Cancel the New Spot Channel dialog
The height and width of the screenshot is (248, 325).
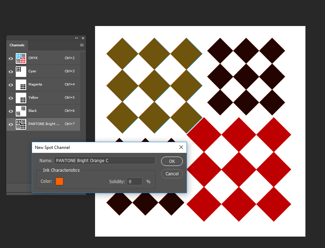point(172,174)
